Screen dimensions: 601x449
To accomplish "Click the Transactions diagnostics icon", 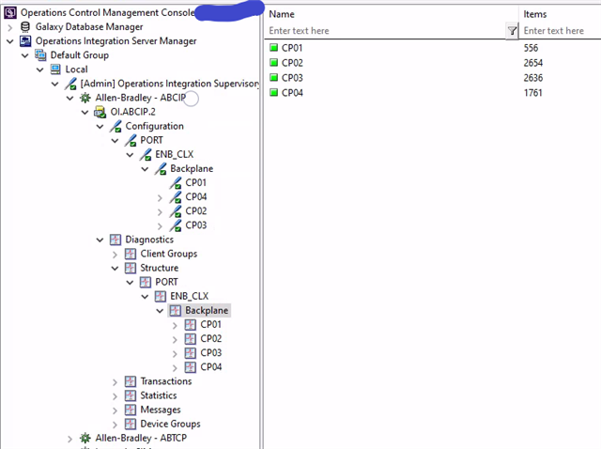I will [131, 381].
